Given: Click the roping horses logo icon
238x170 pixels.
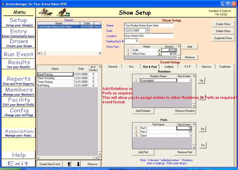Looking at the screenshot, I should click(46, 12).
